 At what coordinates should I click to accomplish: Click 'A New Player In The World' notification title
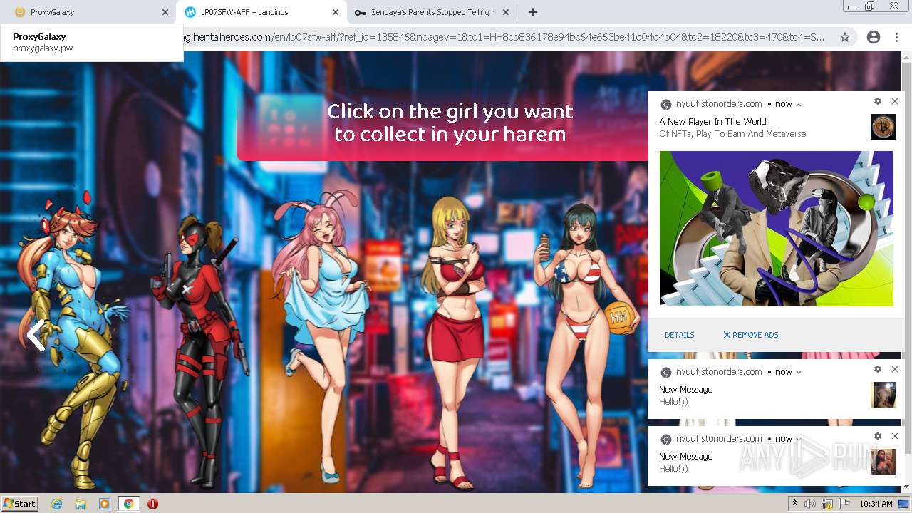712,122
